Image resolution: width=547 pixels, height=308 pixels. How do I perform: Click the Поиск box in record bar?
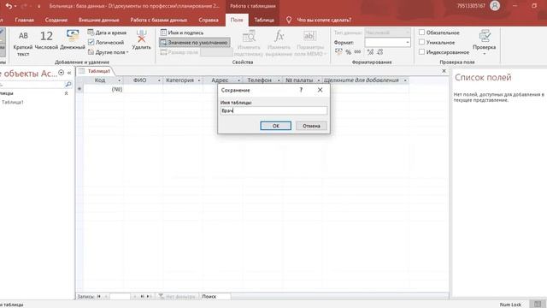tap(215, 297)
